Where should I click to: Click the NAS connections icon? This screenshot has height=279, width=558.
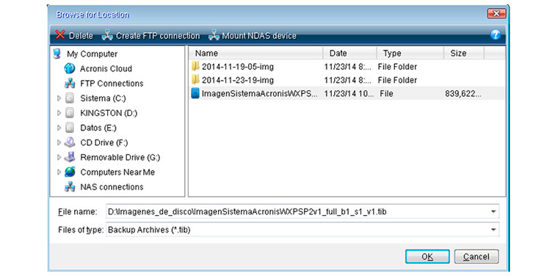click(x=70, y=187)
